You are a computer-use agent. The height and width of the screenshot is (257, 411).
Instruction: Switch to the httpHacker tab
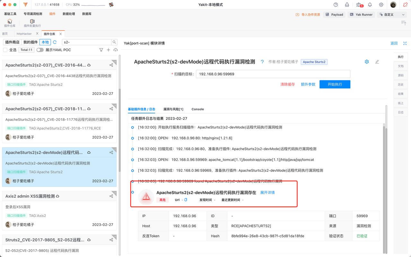point(24,34)
